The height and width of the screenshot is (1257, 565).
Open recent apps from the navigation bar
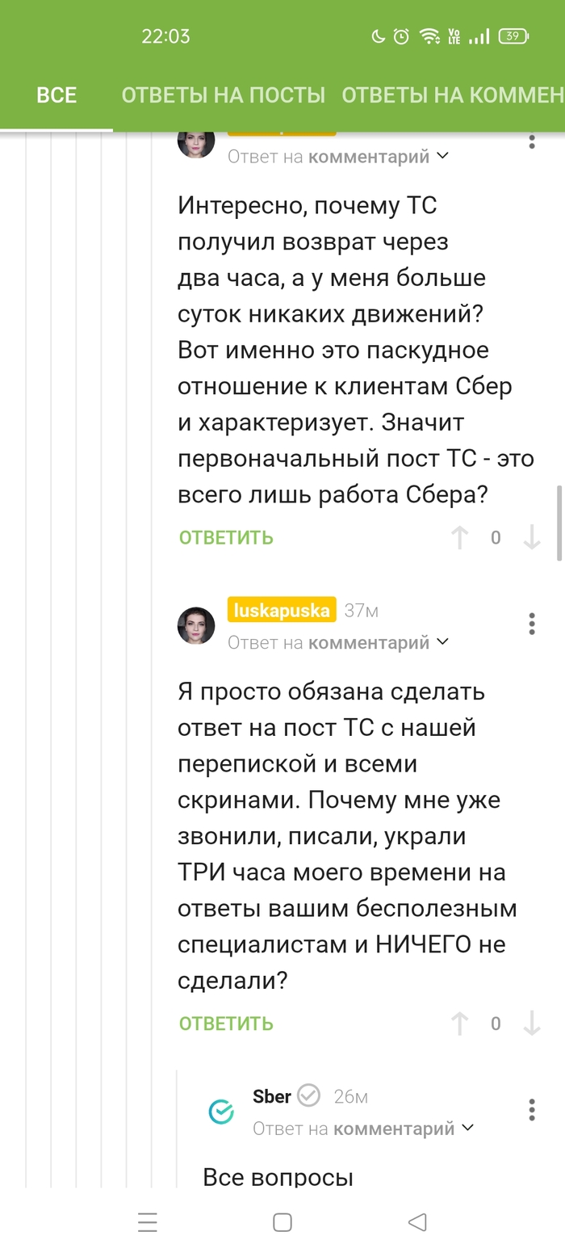[x=148, y=1222]
